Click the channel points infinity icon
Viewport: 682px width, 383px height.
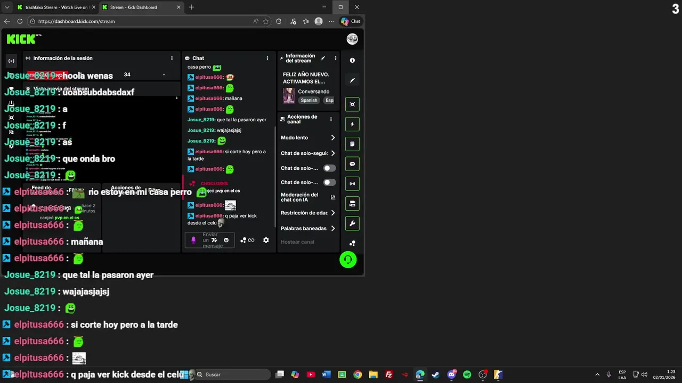point(247,240)
